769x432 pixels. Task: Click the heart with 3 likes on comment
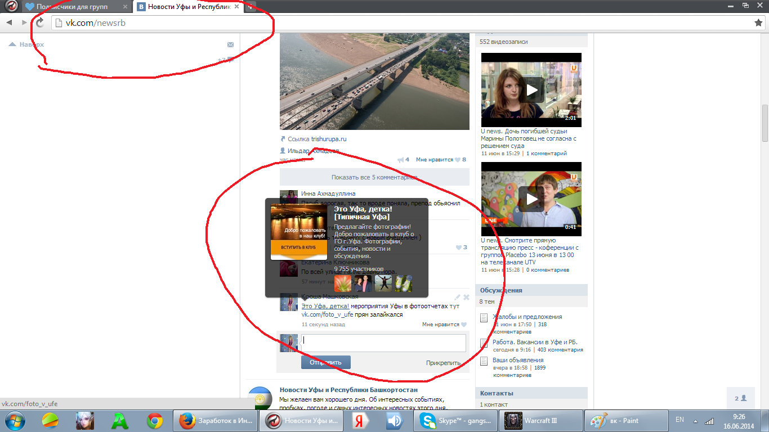(x=461, y=247)
